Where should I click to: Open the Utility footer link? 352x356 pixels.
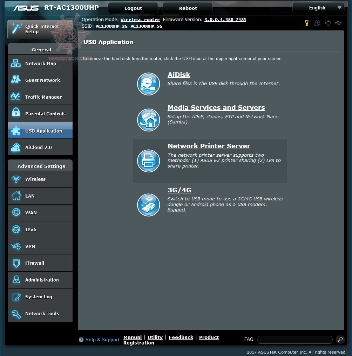coord(155,337)
